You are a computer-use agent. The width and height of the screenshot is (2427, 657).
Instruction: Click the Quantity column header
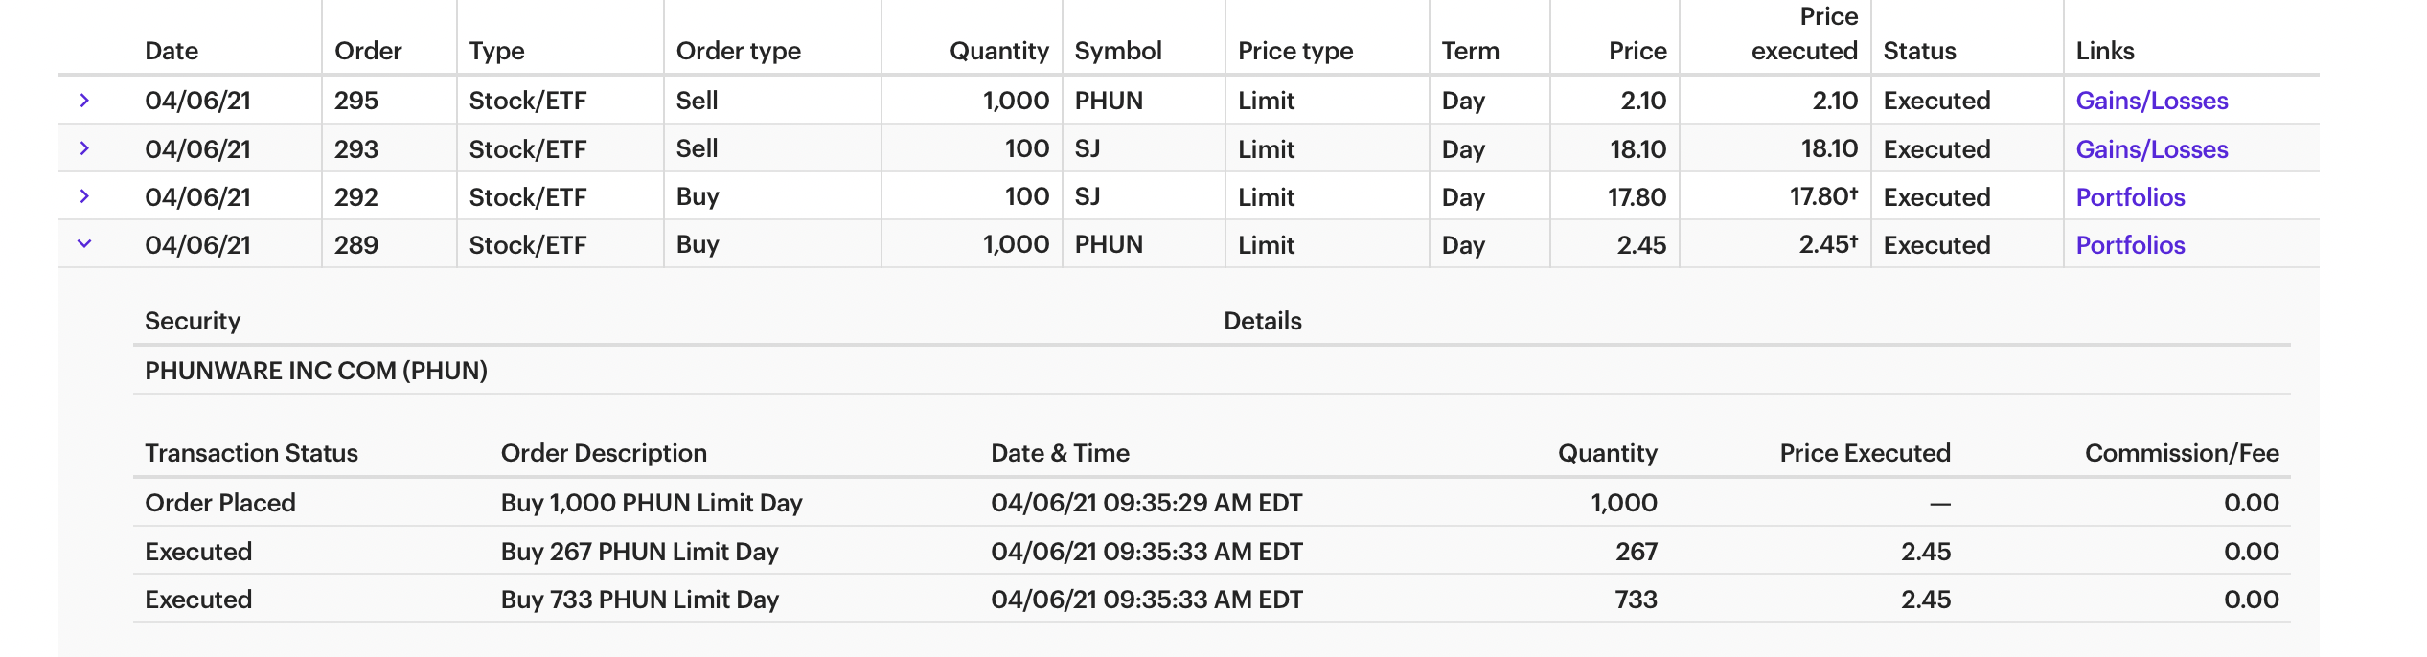point(998,51)
